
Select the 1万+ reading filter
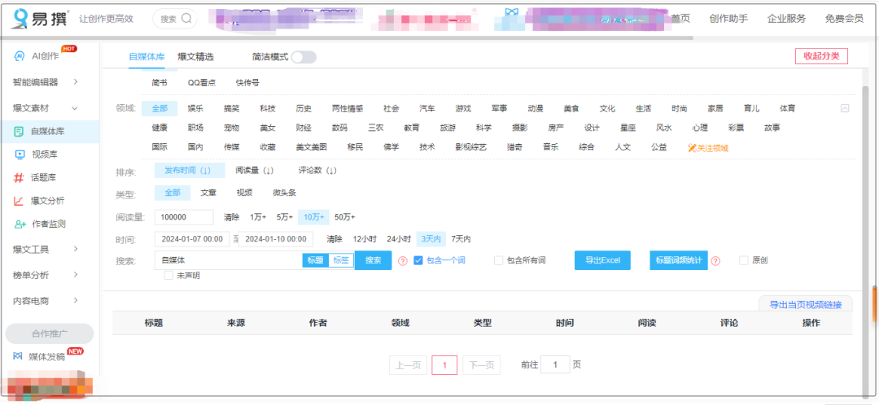pos(258,217)
